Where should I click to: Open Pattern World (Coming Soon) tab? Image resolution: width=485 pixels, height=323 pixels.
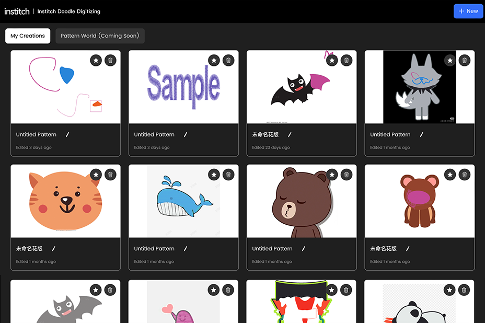[x=100, y=36]
